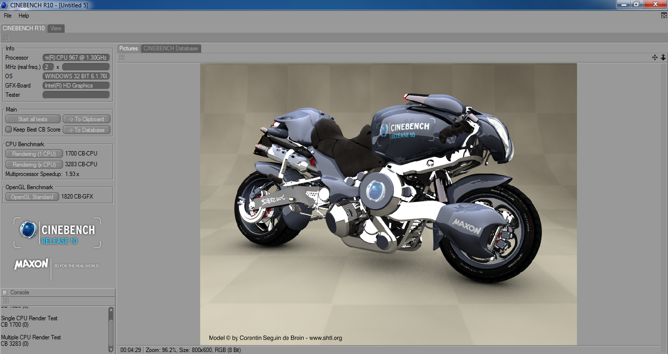The image size is (668, 354).
Task: Open the File menu
Action: coord(8,16)
